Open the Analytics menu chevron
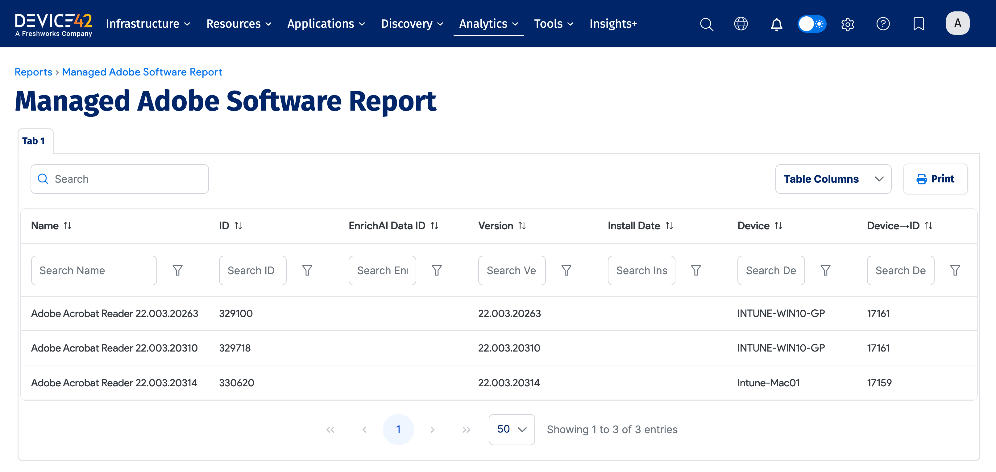Screen dimensions: 996x472 tap(515, 24)
